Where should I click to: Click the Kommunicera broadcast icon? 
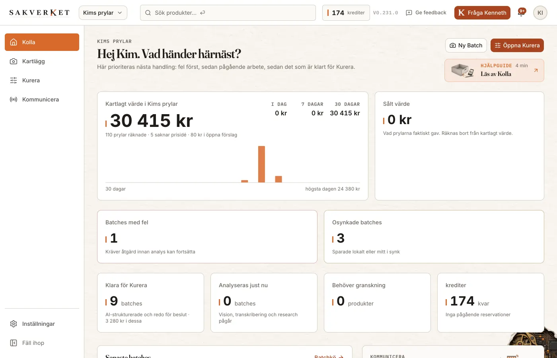[x=14, y=99]
